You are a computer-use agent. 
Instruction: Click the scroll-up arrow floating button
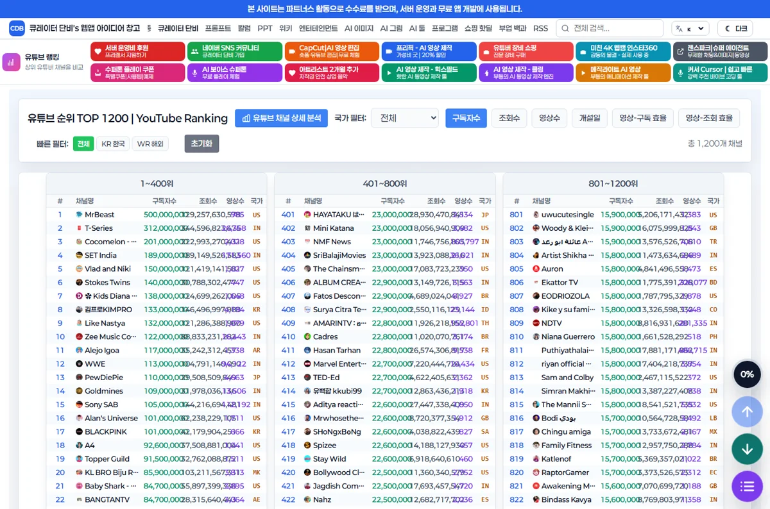[747, 412]
